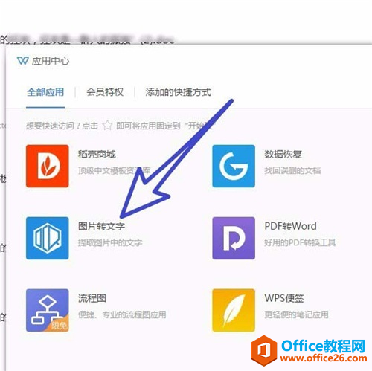The height and width of the screenshot is (371, 372).
Task: Click the WPS便签 title text
Action: click(x=284, y=298)
